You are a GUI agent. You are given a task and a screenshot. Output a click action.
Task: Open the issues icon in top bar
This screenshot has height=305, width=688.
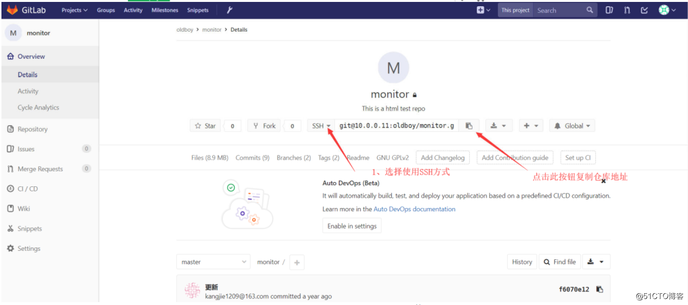coord(609,10)
